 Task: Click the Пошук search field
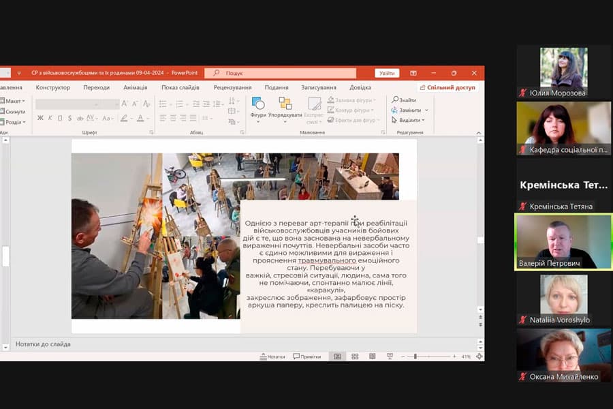pos(281,73)
